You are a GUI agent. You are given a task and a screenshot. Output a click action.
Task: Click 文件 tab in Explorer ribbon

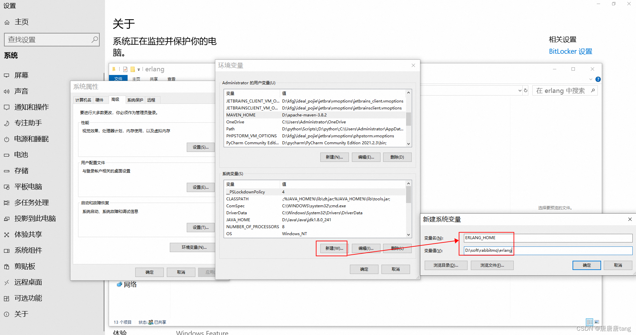[x=118, y=79]
